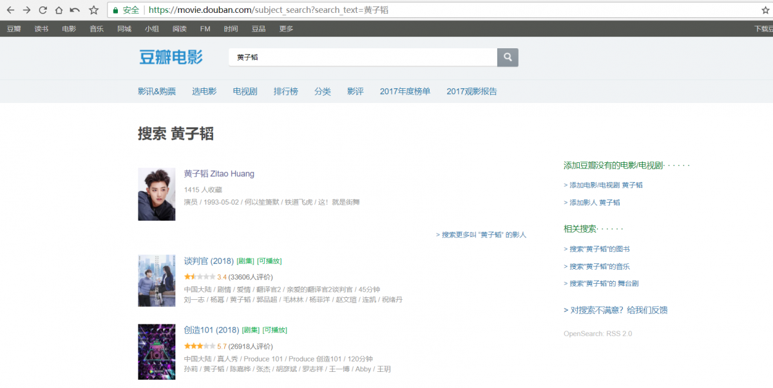Expand the 更多 menu in top bar
Image resolution: width=773 pixels, height=388 pixels.
pyautogui.click(x=286, y=29)
